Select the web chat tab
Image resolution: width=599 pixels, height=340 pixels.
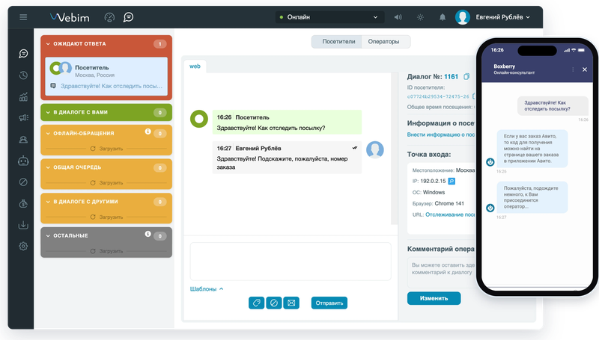(195, 67)
